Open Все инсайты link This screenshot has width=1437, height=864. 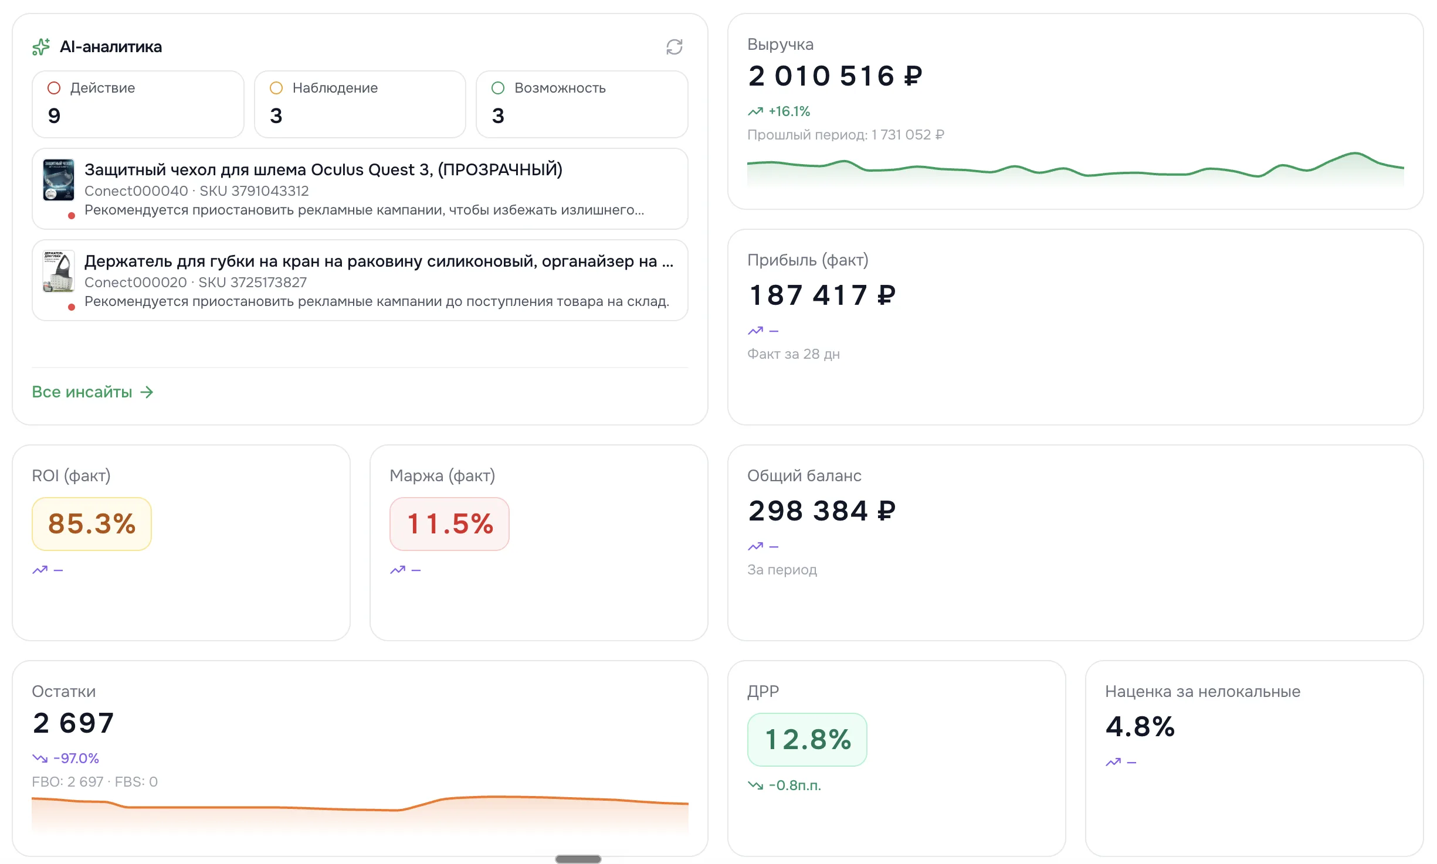click(93, 392)
